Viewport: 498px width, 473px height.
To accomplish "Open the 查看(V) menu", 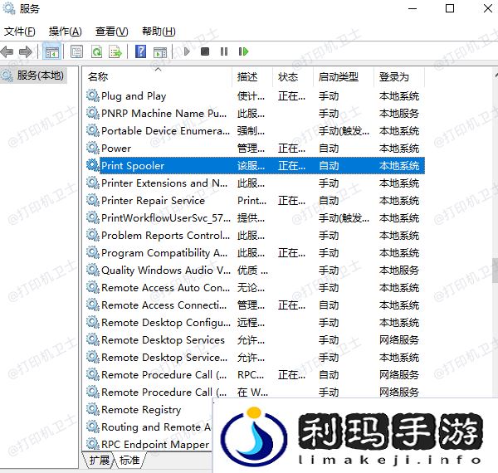I will 111,32.
